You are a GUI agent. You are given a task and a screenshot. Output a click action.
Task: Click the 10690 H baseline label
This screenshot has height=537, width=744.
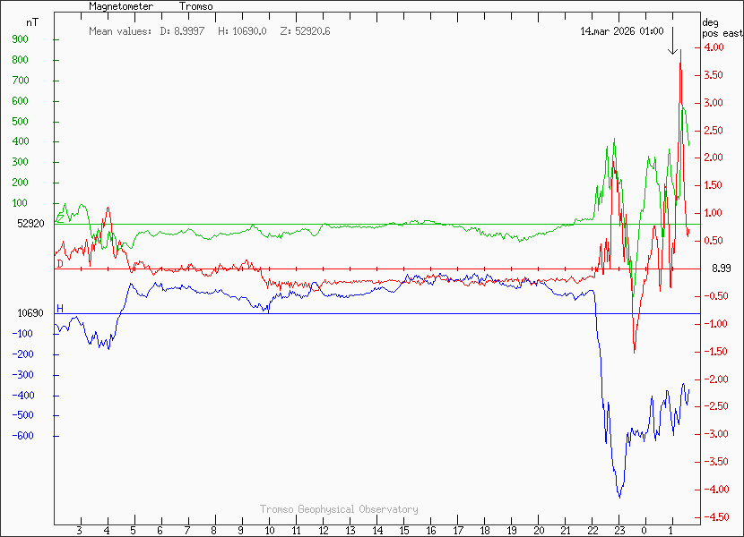pos(30,313)
